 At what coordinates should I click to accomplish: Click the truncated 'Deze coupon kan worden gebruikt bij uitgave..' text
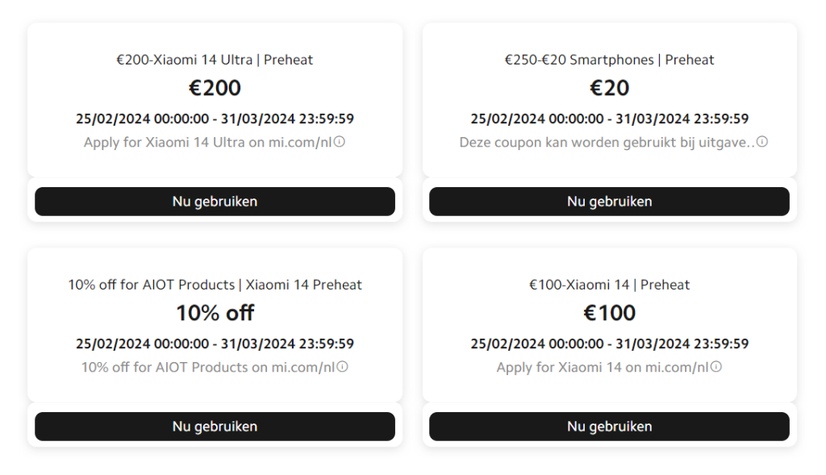pyautogui.click(x=607, y=143)
